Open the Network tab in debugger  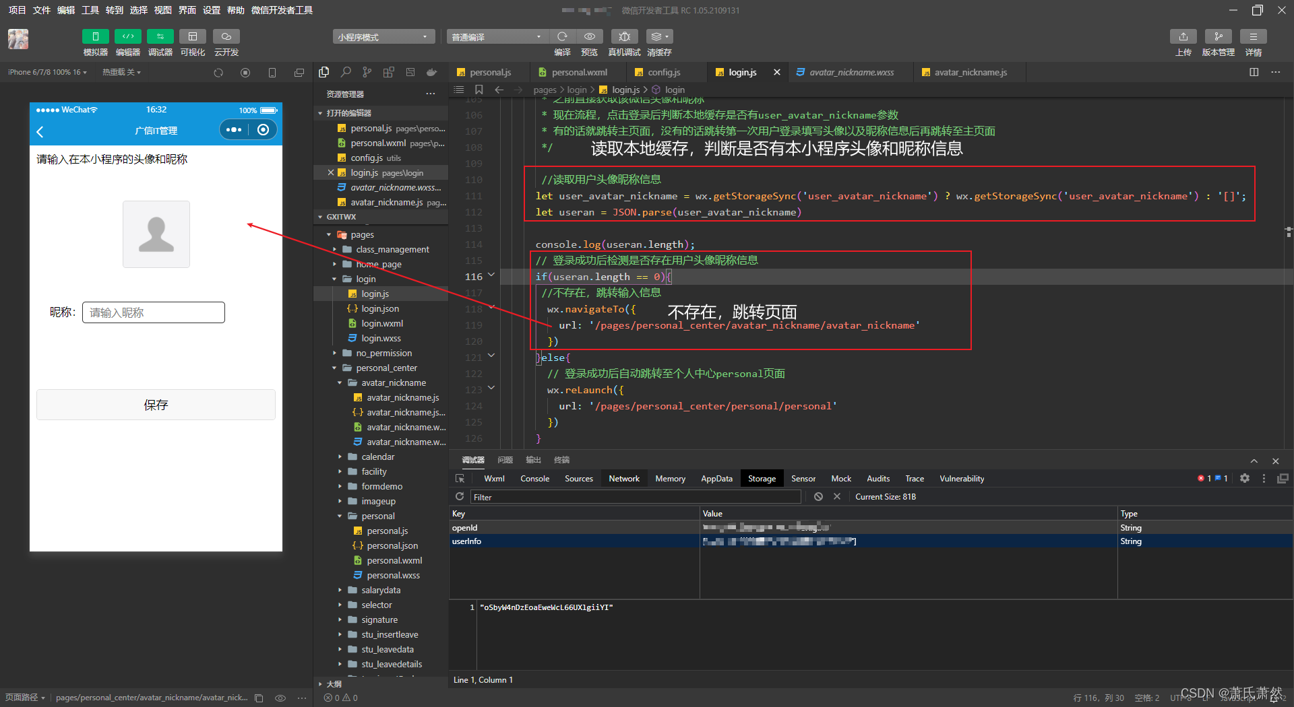[624, 479]
